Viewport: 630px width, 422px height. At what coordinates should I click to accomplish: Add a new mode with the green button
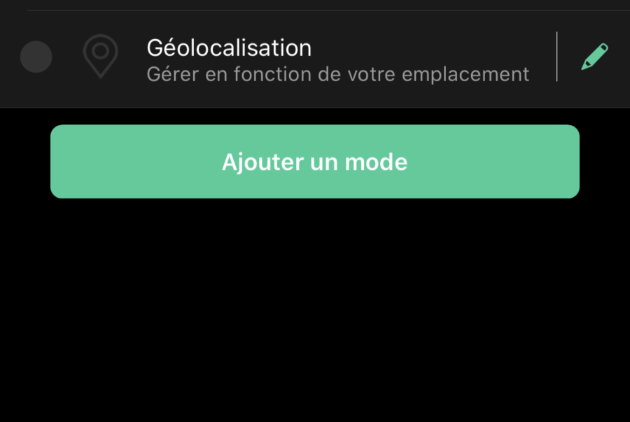315,161
